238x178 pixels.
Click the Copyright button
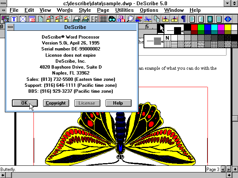tap(56, 103)
